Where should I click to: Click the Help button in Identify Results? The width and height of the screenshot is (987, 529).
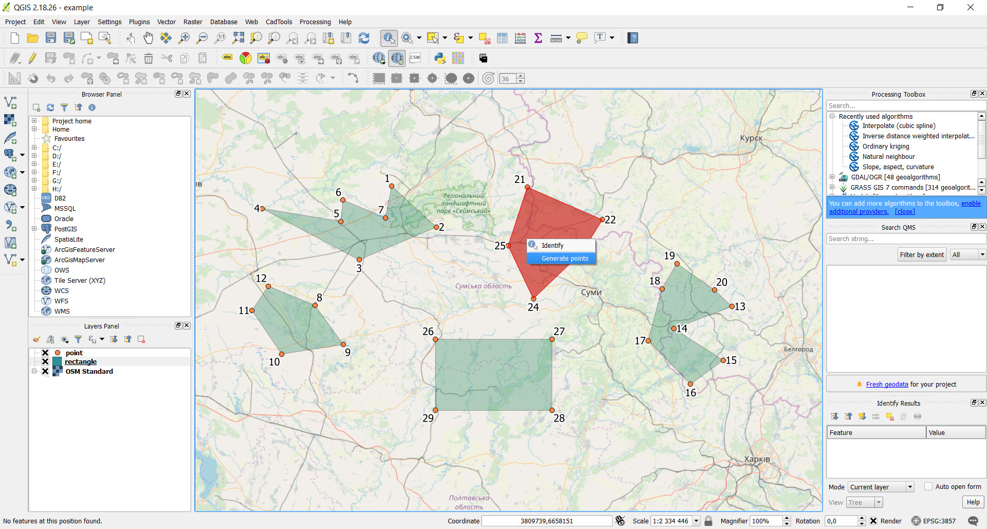[x=973, y=502]
